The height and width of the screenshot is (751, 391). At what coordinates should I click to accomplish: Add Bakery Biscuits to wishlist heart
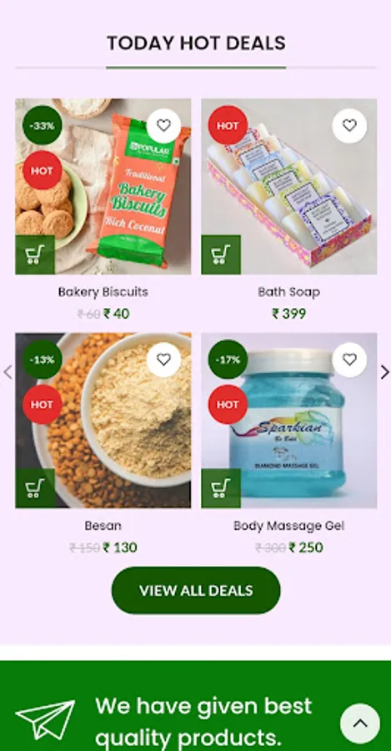pyautogui.click(x=163, y=126)
